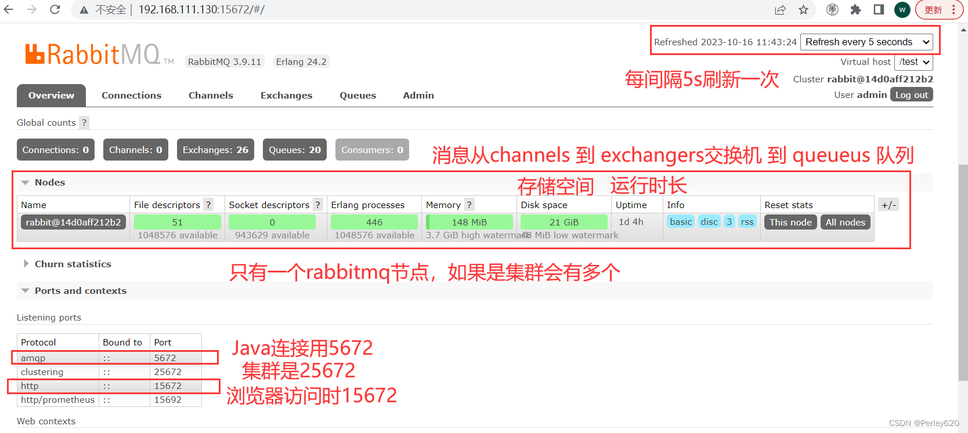Open help for Socket descriptors column

[317, 205]
